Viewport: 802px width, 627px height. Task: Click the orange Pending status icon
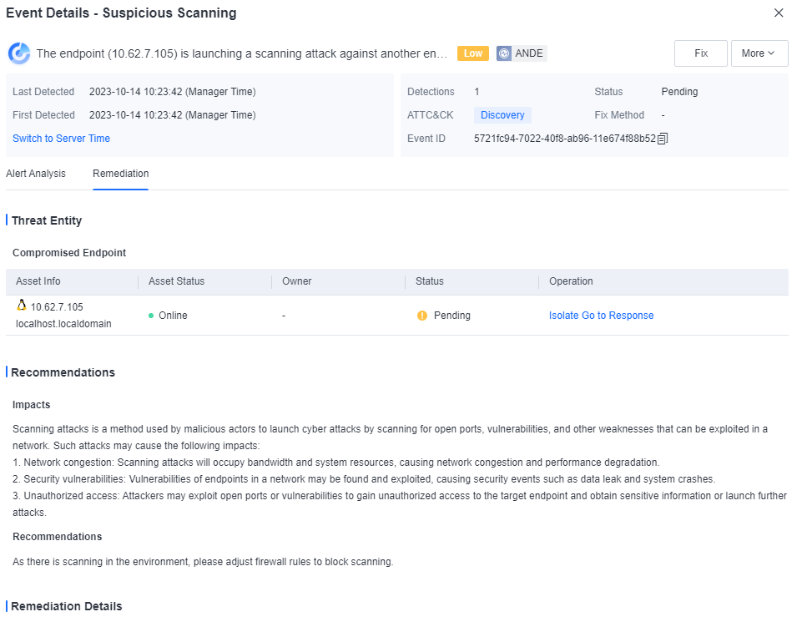coord(422,316)
